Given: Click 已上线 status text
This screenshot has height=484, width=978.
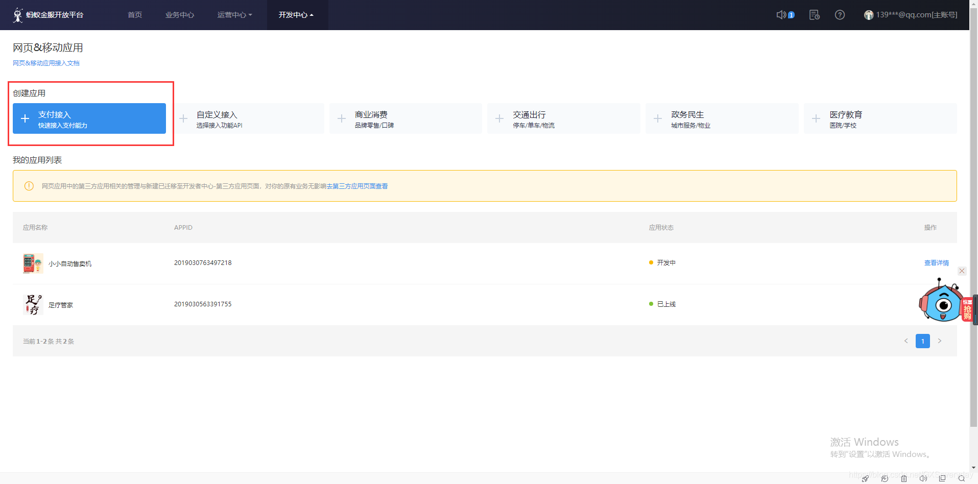Looking at the screenshot, I should 666,304.
